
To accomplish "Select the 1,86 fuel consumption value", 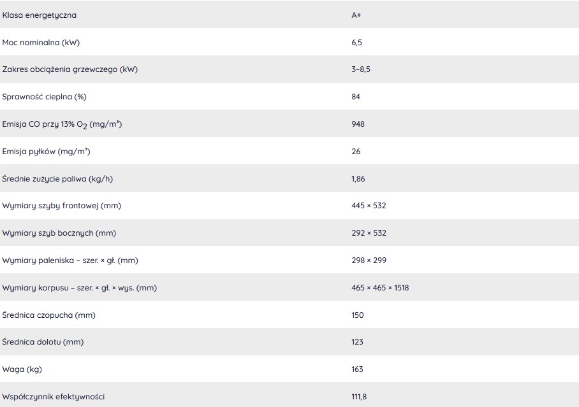I will point(358,178).
